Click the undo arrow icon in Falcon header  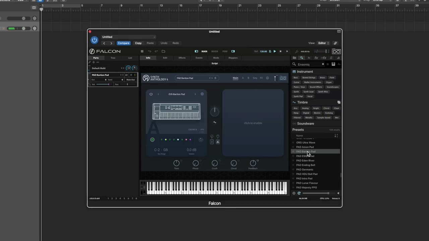click(149, 51)
